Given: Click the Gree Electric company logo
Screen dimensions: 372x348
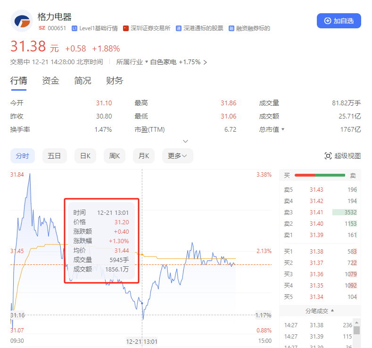Looking at the screenshot, I should [x=22, y=21].
